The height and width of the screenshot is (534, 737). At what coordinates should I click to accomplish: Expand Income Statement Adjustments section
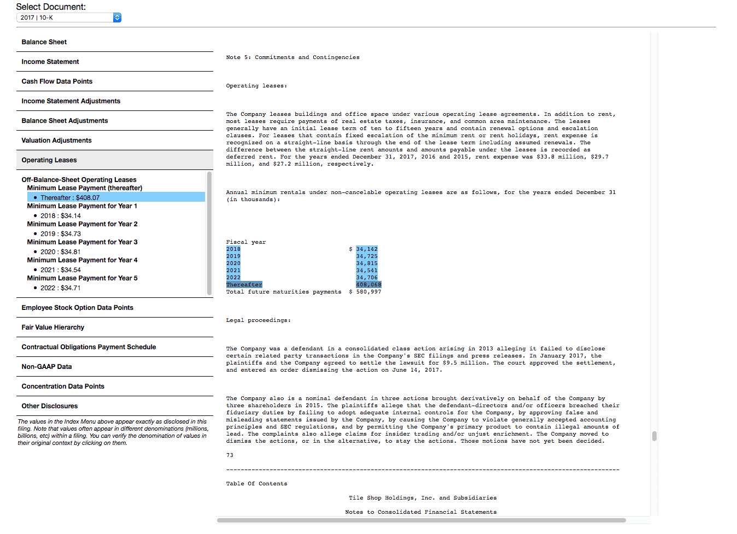[115, 101]
